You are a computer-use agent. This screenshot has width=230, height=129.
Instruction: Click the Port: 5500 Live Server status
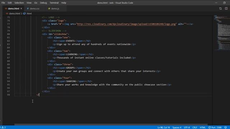[x=215, y=128]
